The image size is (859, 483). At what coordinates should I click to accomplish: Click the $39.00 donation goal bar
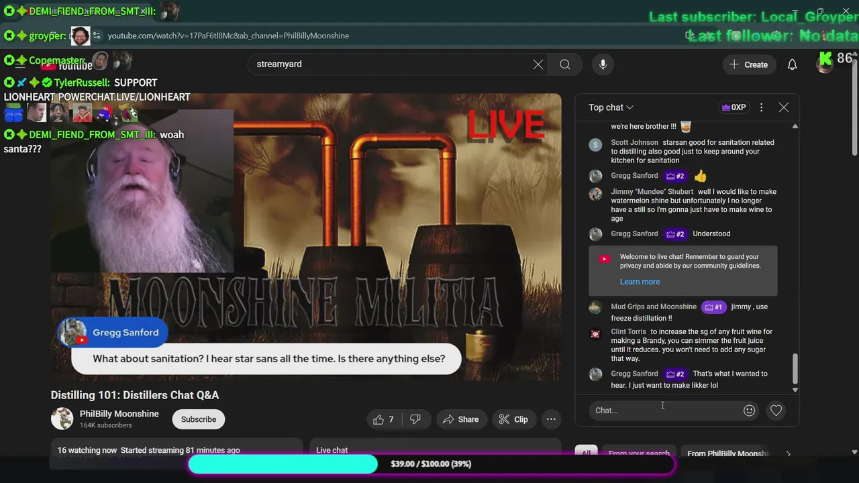[x=431, y=464]
